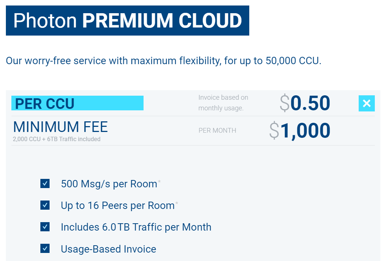Image resolution: width=384 pixels, height=261 pixels.
Task: Click the Includes 6.0 TB Traffic per Month text
Action: click(x=136, y=227)
